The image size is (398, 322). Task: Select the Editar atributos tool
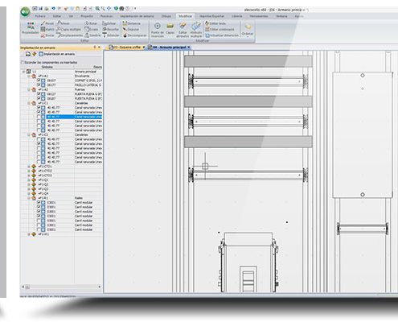[x=183, y=29]
